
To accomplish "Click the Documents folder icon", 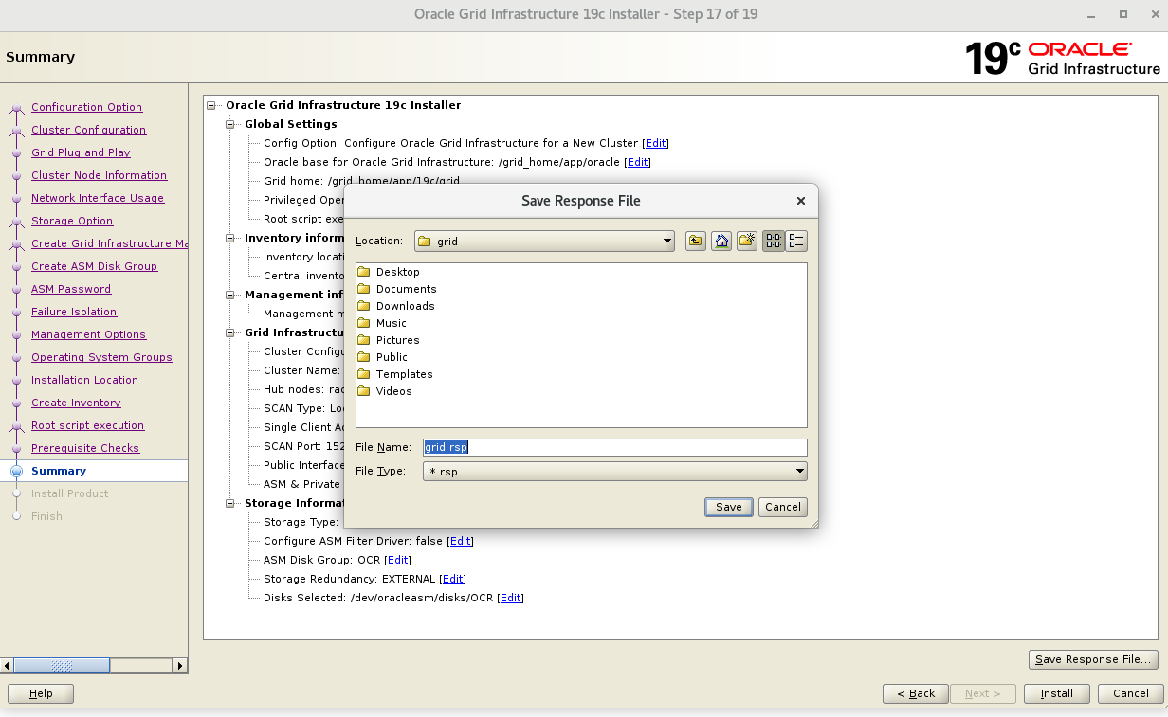I will pyautogui.click(x=363, y=289).
